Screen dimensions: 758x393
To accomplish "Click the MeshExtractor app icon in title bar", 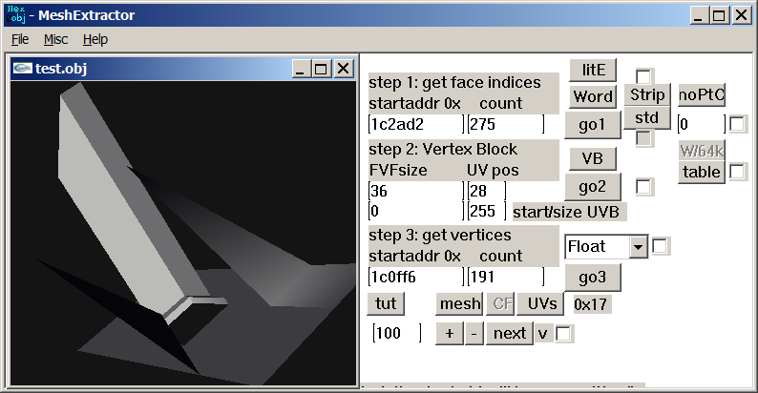I will coord(16,15).
